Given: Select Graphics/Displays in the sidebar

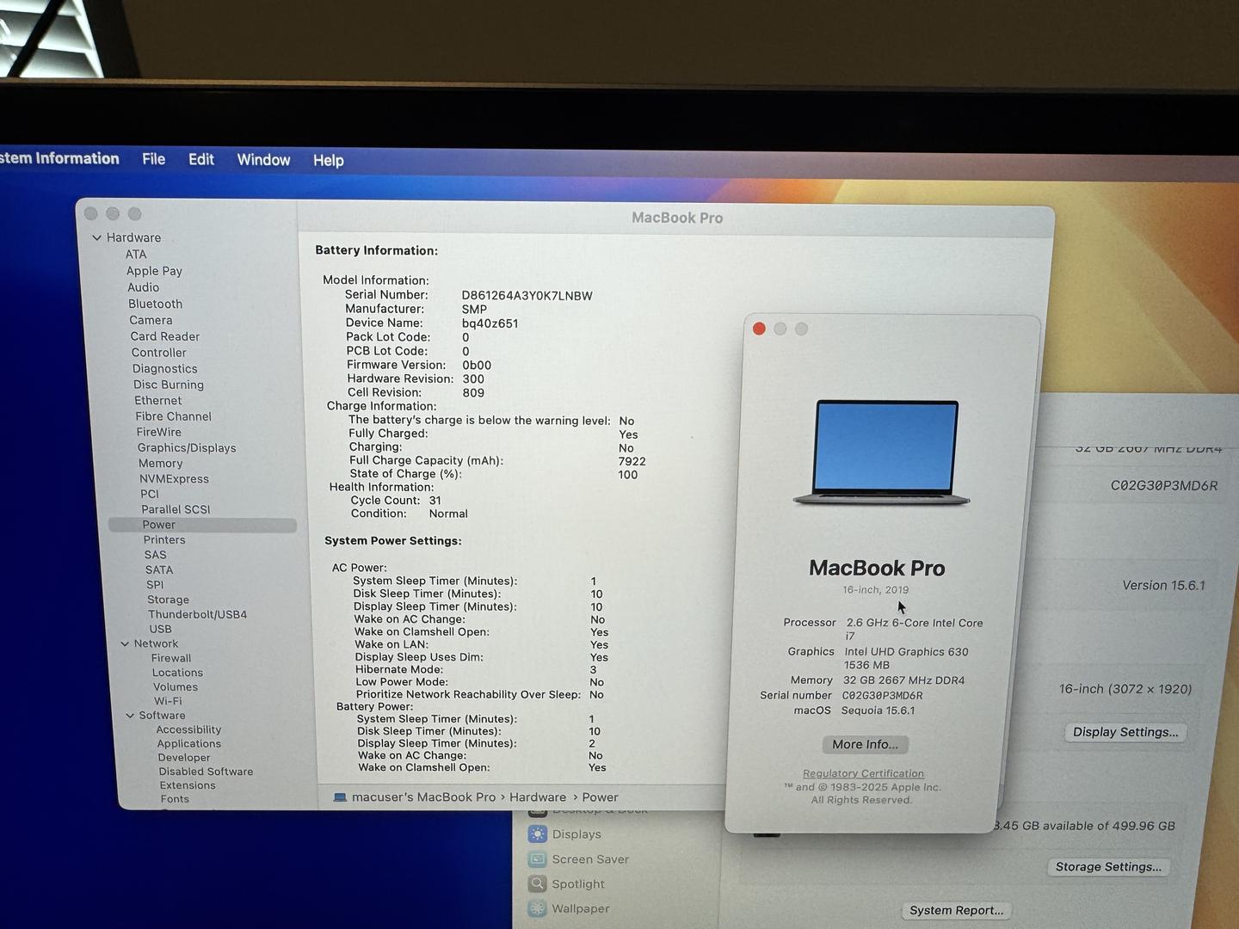Looking at the screenshot, I should click(186, 447).
